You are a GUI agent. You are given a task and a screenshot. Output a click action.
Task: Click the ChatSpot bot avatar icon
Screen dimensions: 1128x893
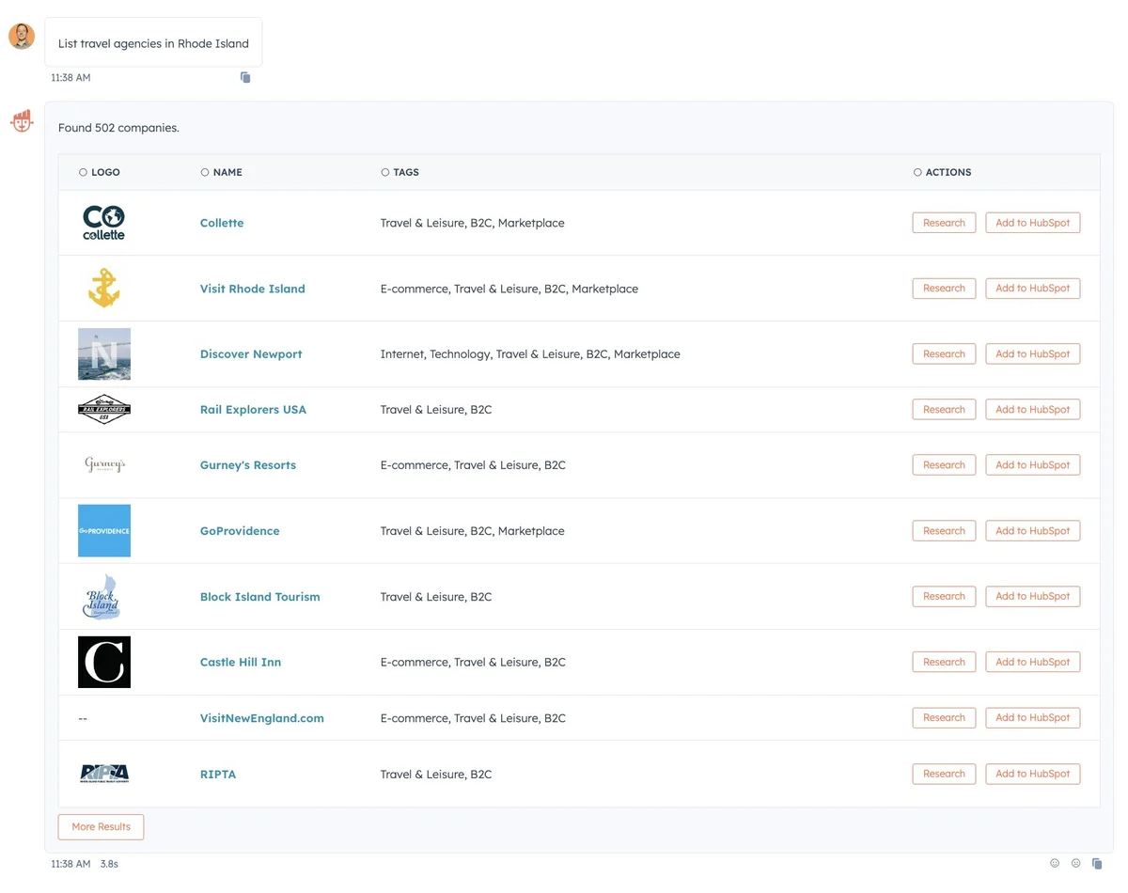[x=22, y=121]
